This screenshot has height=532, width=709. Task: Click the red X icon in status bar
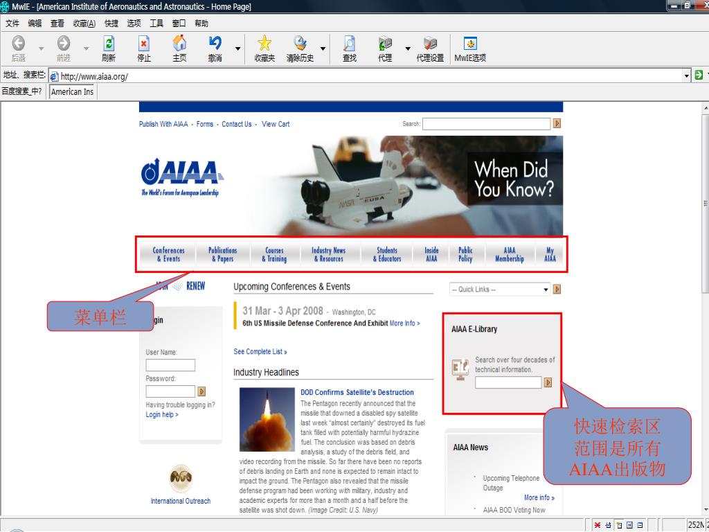(x=598, y=525)
